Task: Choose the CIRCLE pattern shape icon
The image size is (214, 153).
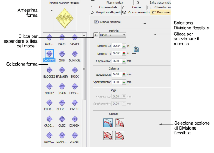Action: tap(75, 102)
